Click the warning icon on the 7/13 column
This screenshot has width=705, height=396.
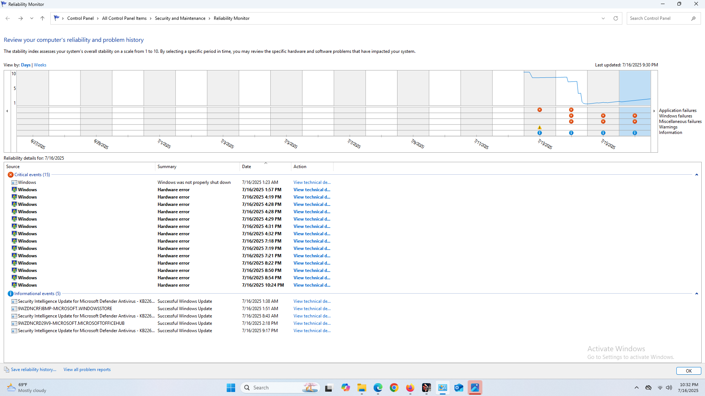539,127
